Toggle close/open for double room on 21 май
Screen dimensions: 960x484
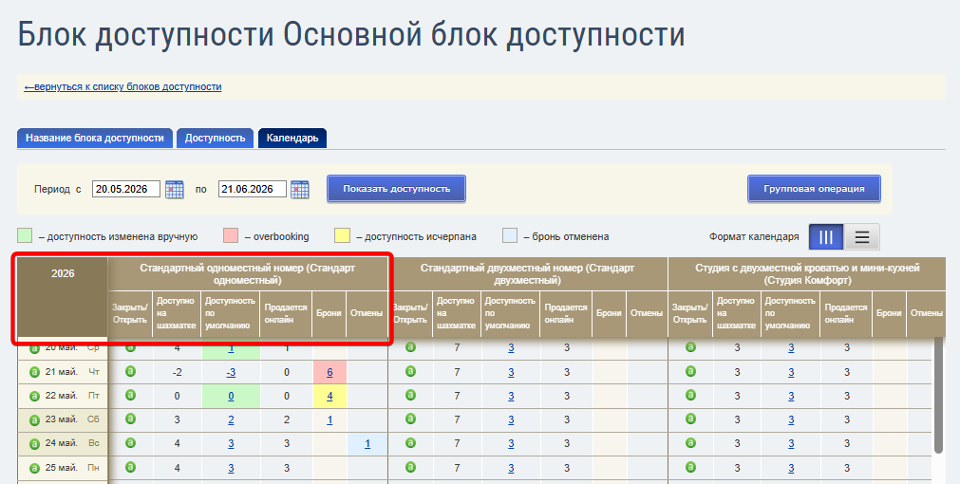[x=410, y=371]
